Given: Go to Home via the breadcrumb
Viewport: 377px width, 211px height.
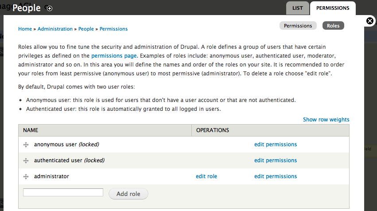Looking at the screenshot, I should (25, 29).
